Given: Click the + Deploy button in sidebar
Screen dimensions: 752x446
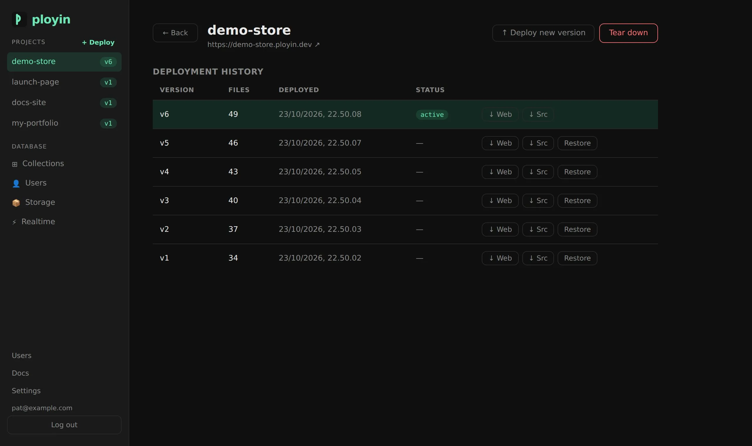Looking at the screenshot, I should tap(98, 42).
